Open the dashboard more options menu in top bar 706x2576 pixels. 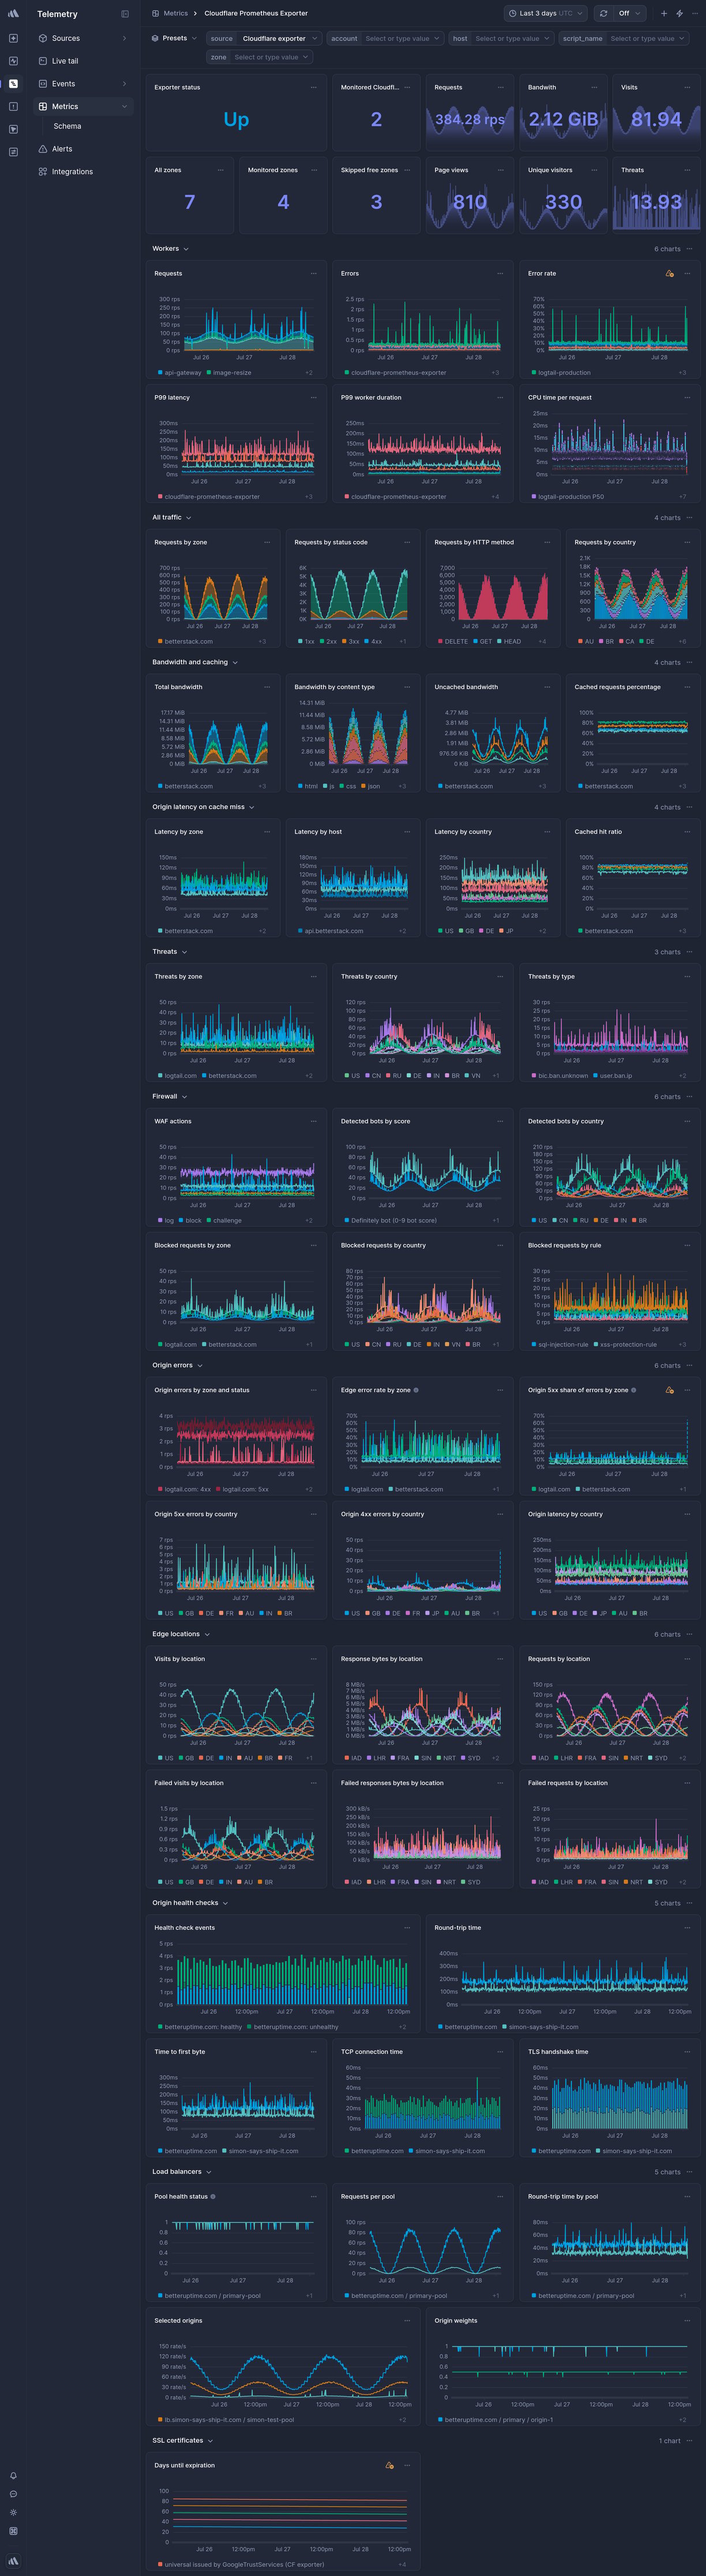pos(695,14)
